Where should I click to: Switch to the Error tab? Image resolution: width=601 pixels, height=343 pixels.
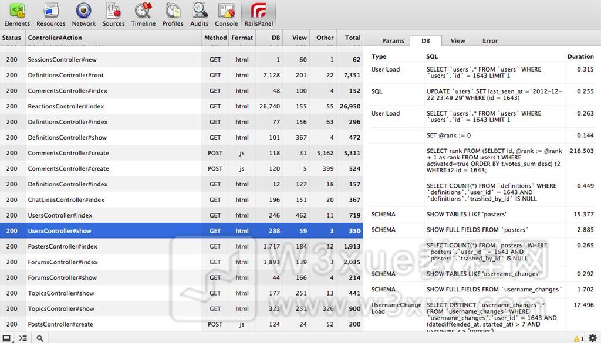click(x=490, y=40)
